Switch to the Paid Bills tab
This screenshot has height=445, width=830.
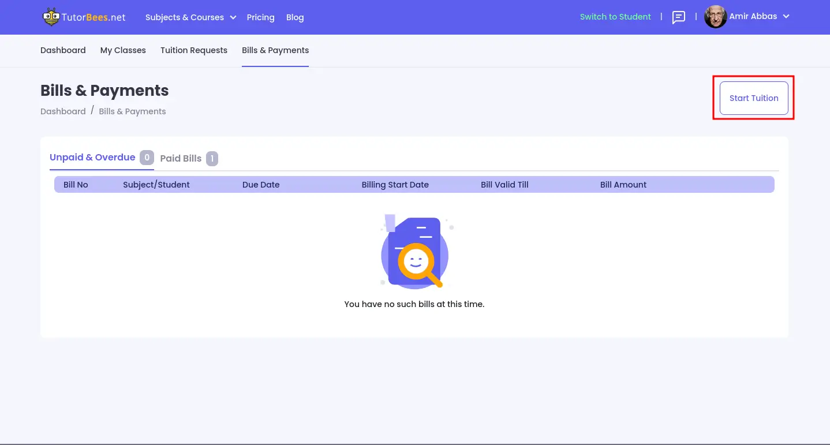point(181,159)
